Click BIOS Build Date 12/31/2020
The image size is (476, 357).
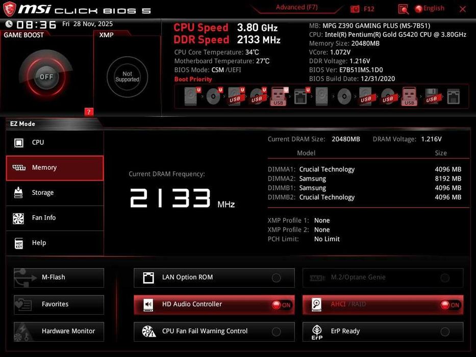[352, 79]
